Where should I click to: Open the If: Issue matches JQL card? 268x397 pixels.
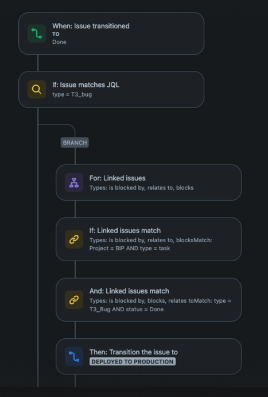tap(111, 89)
